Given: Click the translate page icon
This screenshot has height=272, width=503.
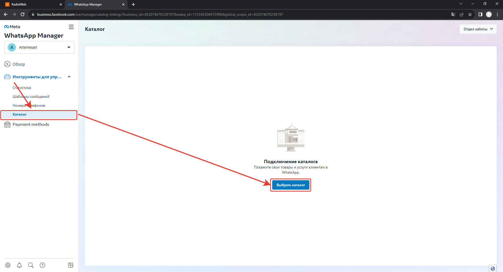Looking at the screenshot, I should [453, 14].
